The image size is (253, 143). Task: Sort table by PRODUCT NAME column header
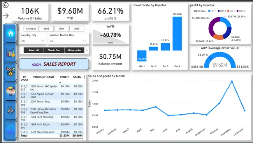pos(44,77)
